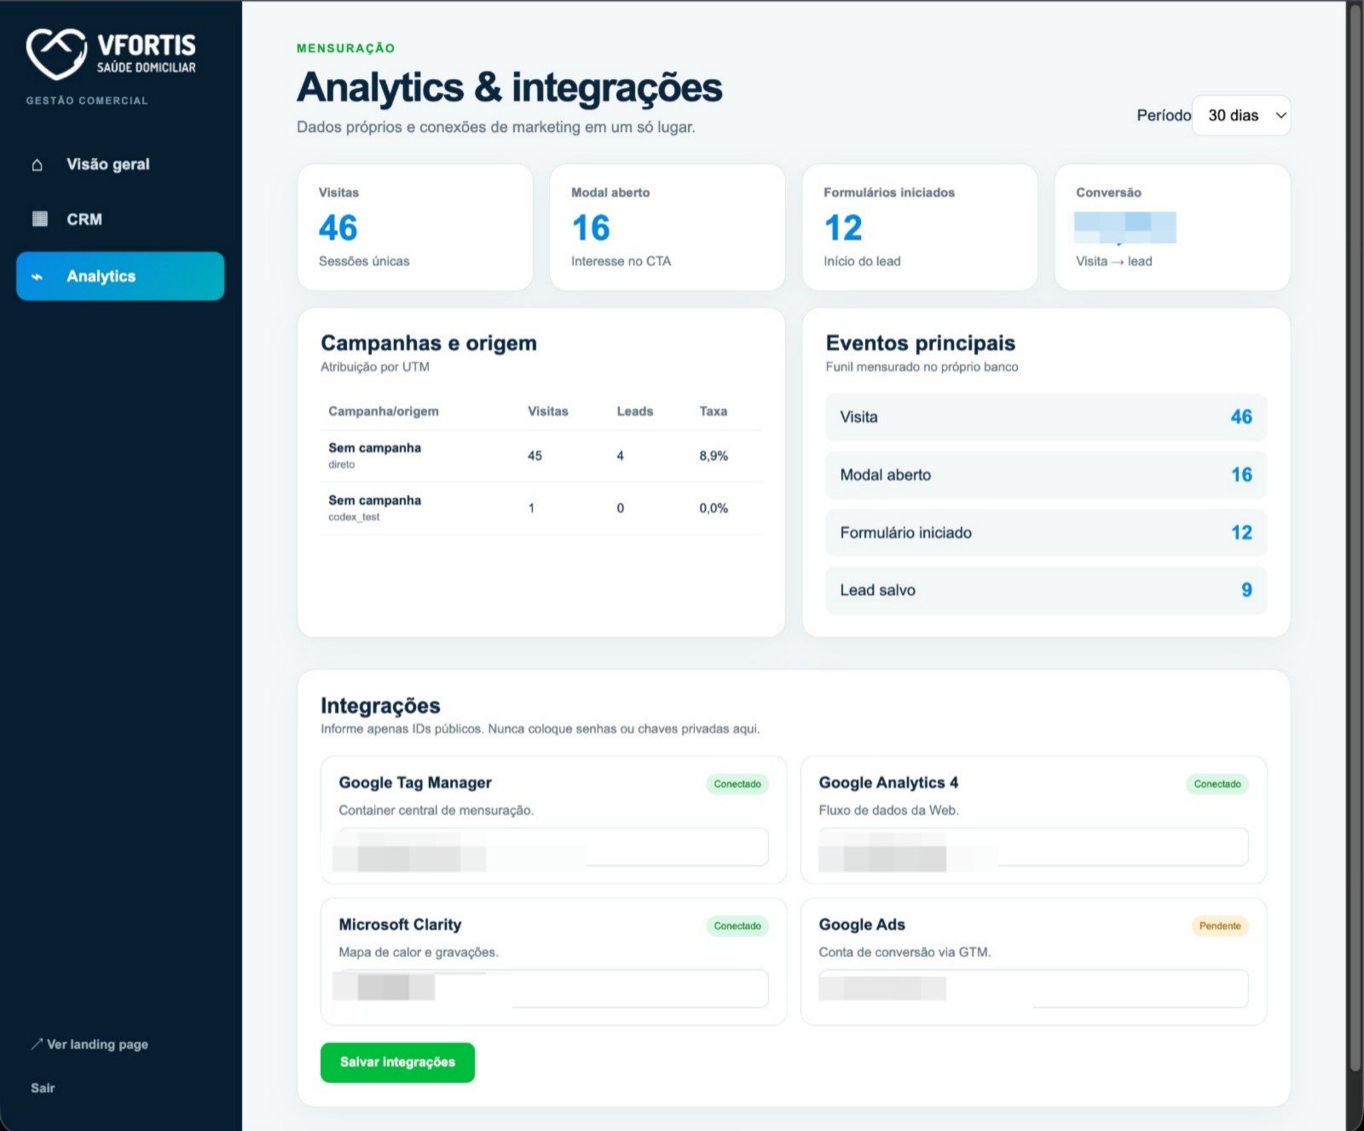
Task: Click the Formulários iniciados card showing 12
Action: 920,227
